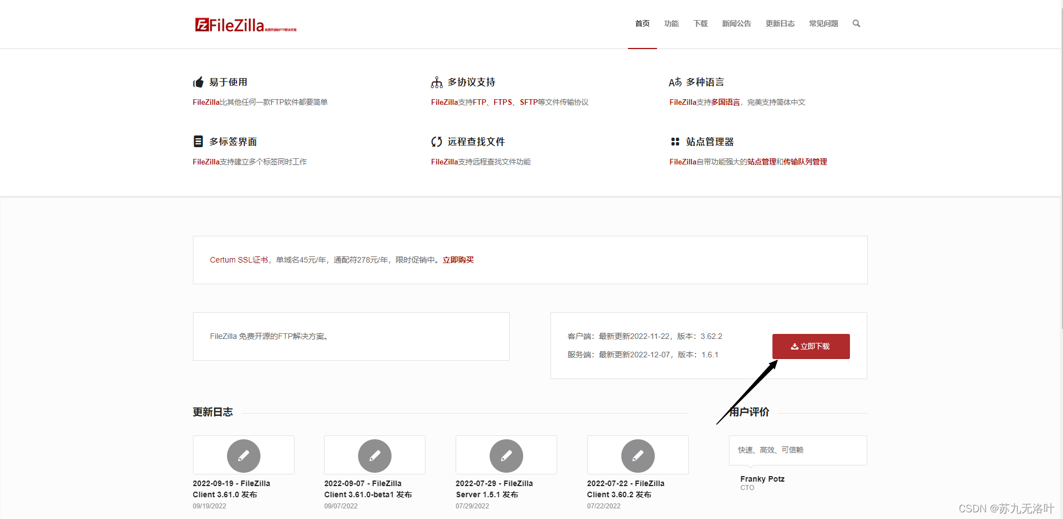
Task: Click the 服务端 version 1.6.1 text line
Action: coord(643,355)
